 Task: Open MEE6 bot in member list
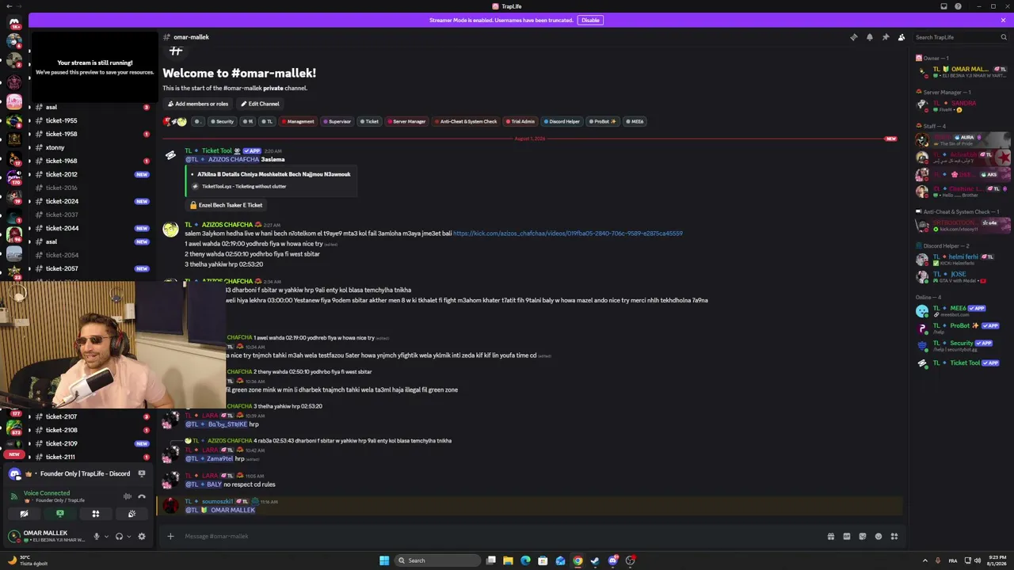[x=963, y=310]
